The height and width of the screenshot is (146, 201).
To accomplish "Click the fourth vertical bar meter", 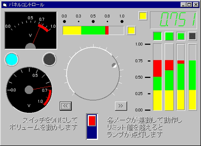I will [x=193, y=77].
